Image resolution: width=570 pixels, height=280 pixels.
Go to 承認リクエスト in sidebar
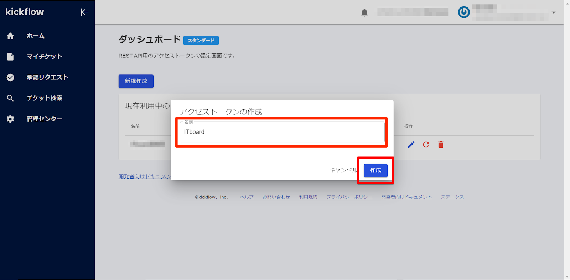[x=47, y=77]
